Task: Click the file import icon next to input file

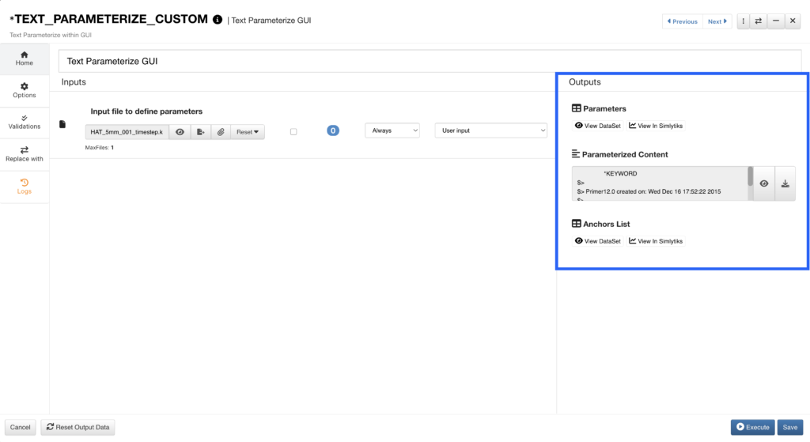Action: pos(201,132)
